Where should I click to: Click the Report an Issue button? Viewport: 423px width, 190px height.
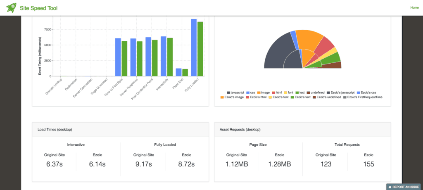(x=404, y=187)
